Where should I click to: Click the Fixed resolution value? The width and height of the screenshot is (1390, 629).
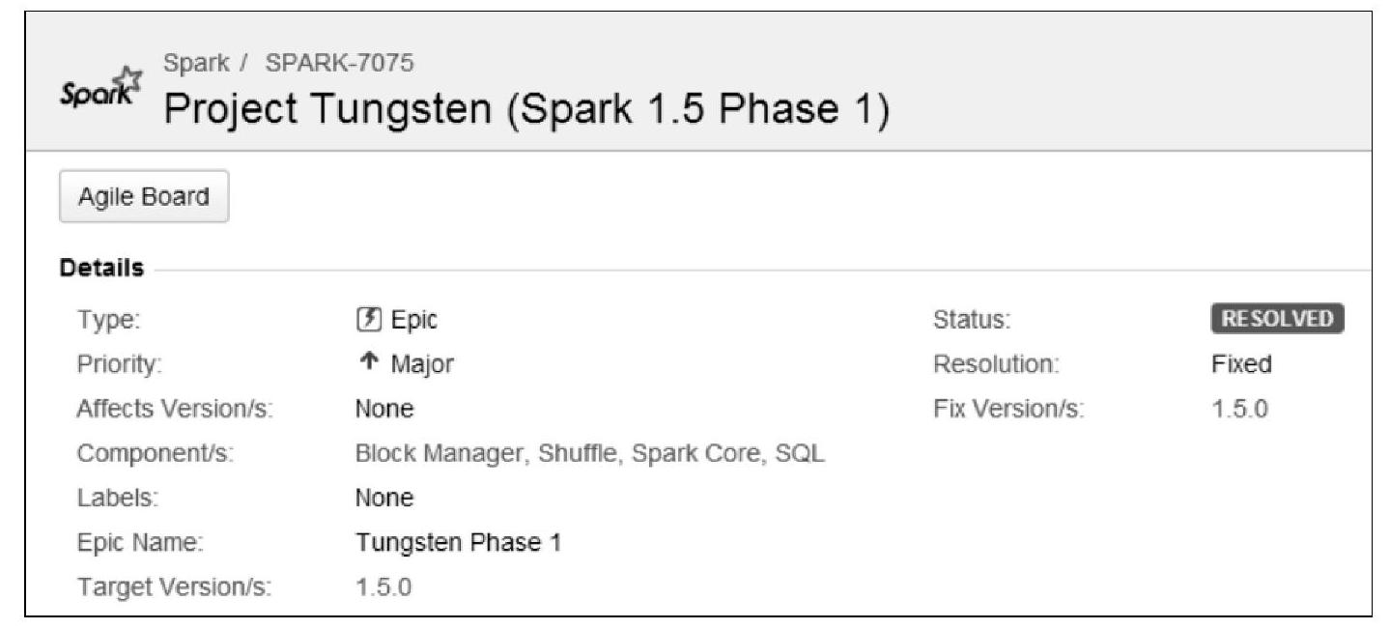tap(1241, 364)
